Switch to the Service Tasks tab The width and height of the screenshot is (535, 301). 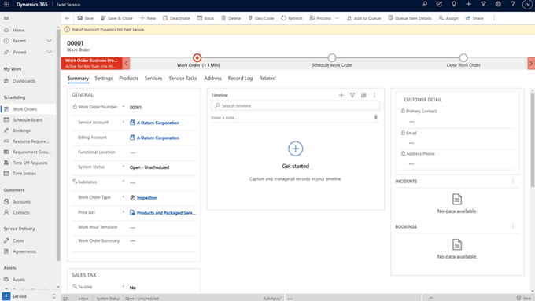(183, 78)
